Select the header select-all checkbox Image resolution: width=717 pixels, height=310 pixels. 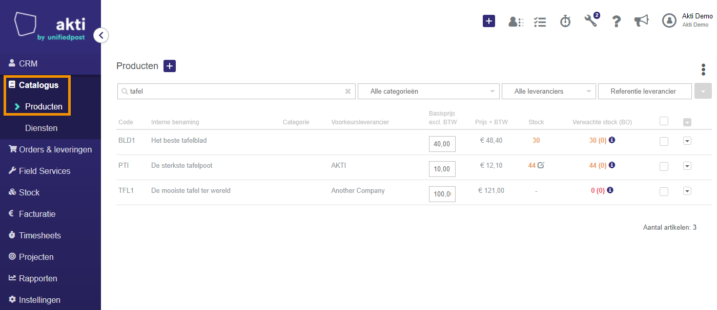click(x=664, y=121)
